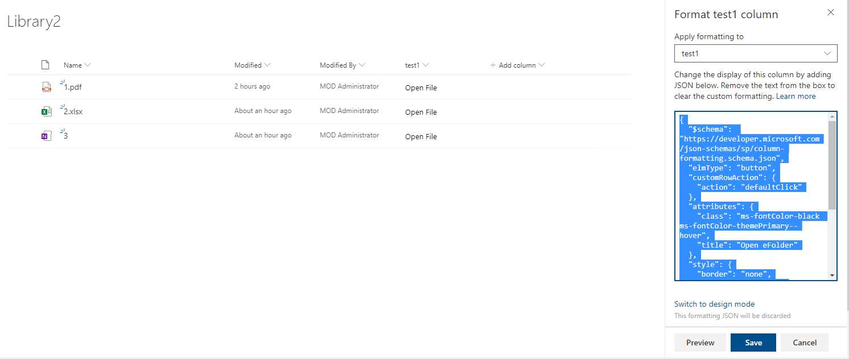
Task: Open the notebook named 3
Action: tap(66, 136)
